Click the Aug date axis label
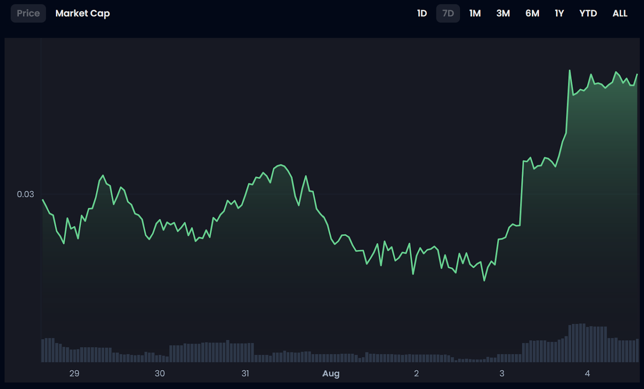Screen dimensions: 644x389 (x=331, y=374)
